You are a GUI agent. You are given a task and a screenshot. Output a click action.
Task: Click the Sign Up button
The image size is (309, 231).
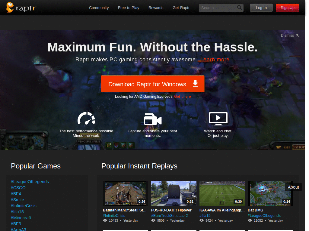coord(288,8)
